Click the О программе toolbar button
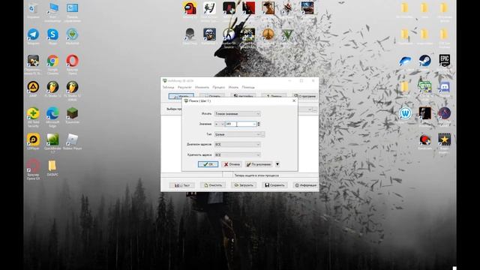This screenshot has width=480, height=270. click(x=305, y=96)
